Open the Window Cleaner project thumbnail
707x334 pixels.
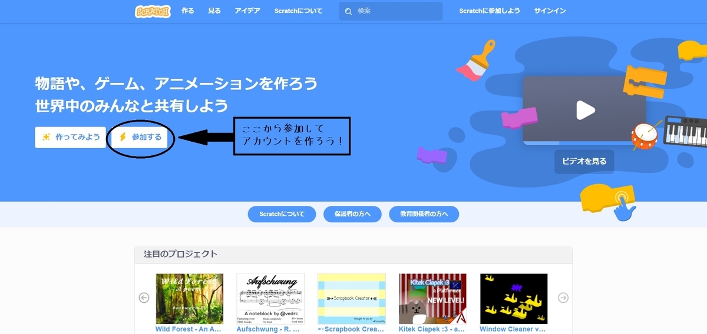coord(514,299)
